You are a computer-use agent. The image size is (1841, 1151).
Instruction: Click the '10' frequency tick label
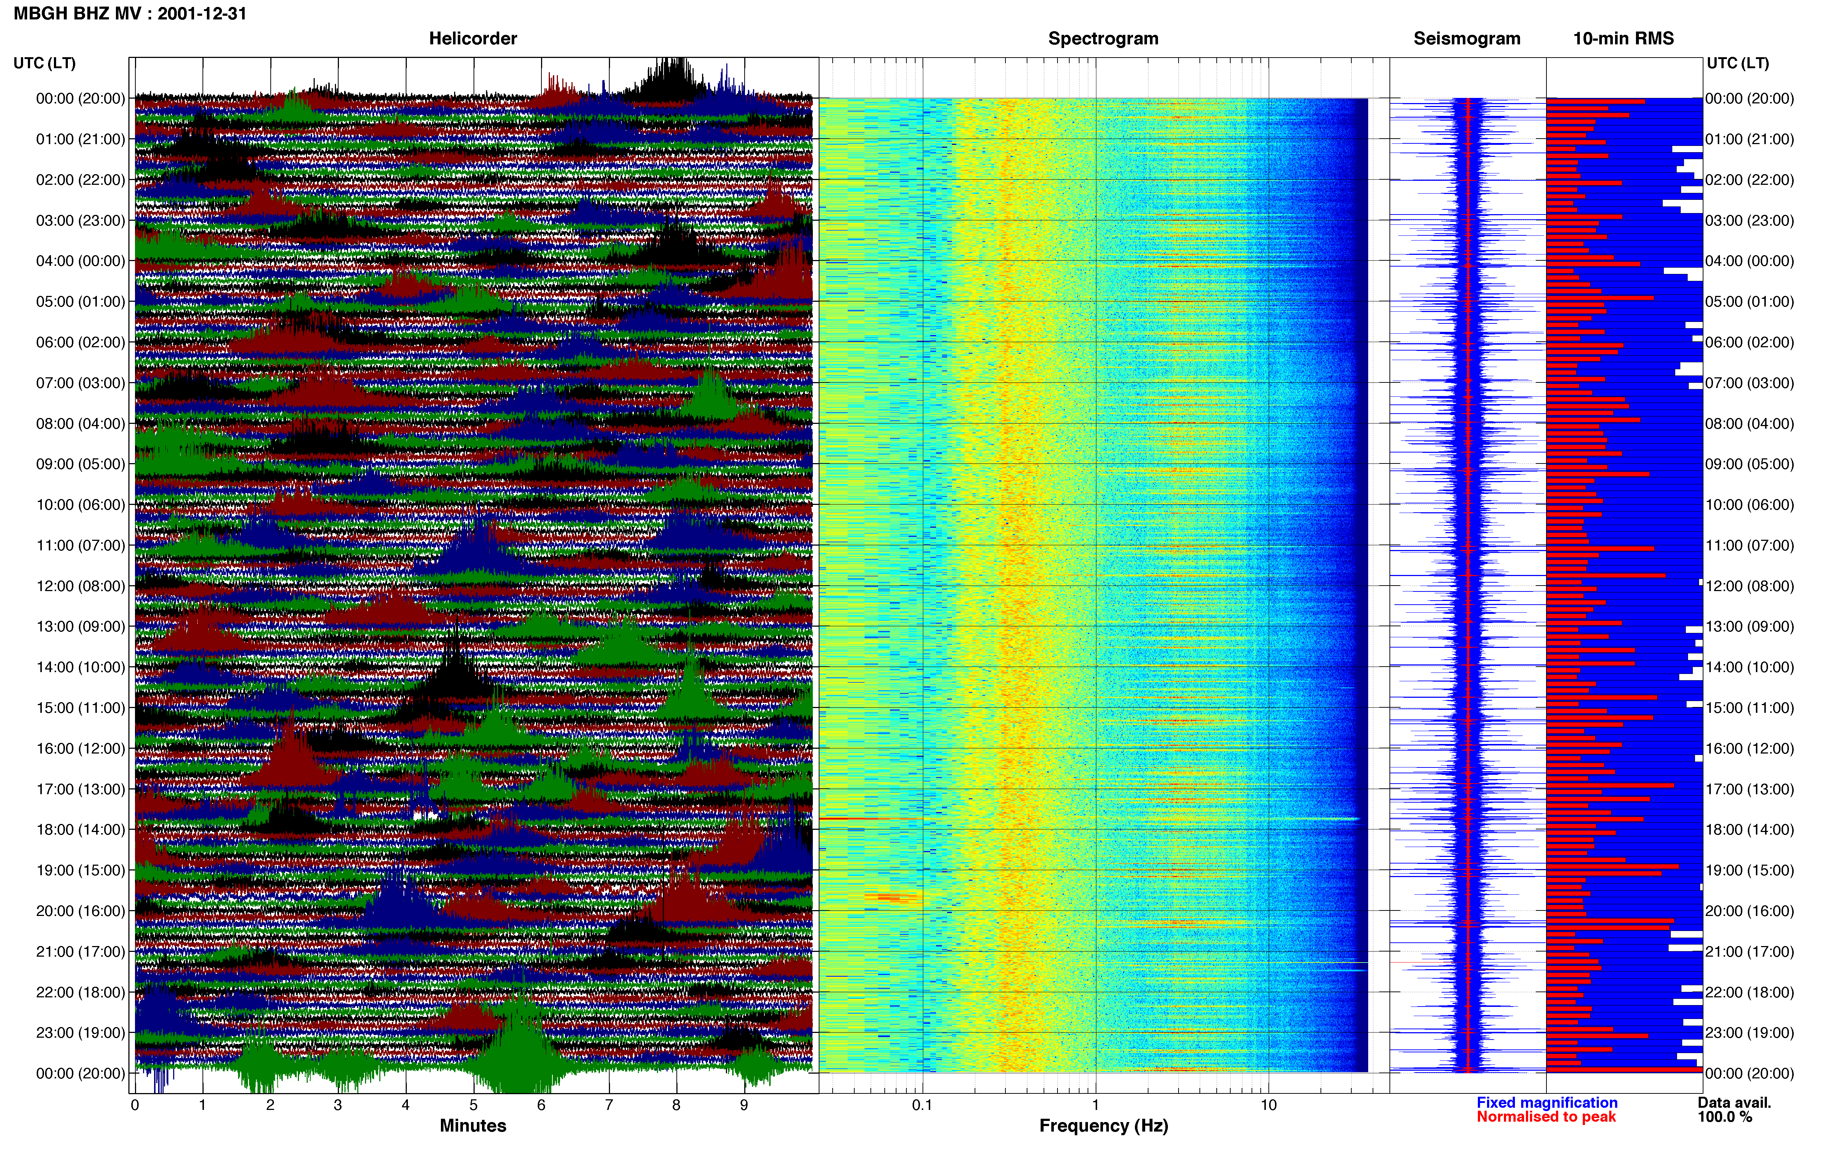(x=1268, y=1105)
